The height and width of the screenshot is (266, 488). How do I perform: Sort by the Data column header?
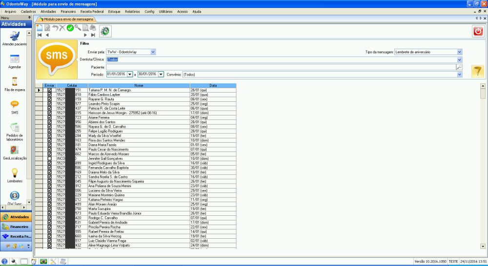click(213, 85)
